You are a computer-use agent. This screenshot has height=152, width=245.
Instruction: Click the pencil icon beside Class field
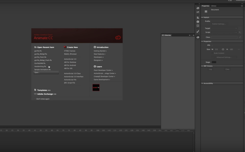tap(240, 37)
